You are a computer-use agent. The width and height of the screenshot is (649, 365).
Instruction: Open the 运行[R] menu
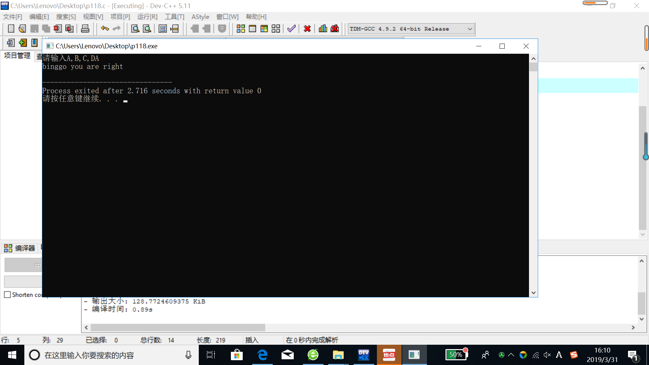(147, 17)
